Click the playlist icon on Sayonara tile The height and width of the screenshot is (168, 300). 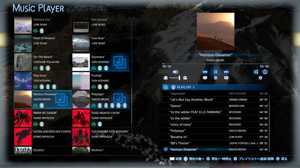[119, 62]
